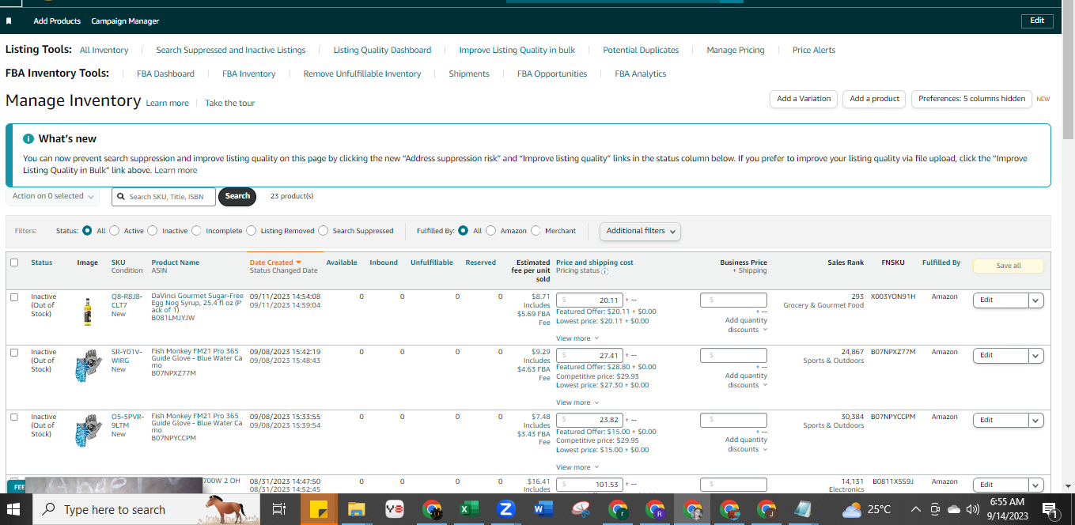Screen dimensions: 1075x525
Task: Click the OneDrive cloud tray icon
Action: point(953,509)
